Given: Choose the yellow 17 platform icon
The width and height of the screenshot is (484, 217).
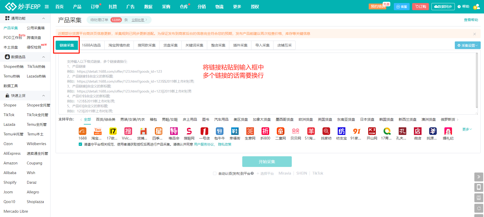Looking at the screenshot, I should point(113,131).
